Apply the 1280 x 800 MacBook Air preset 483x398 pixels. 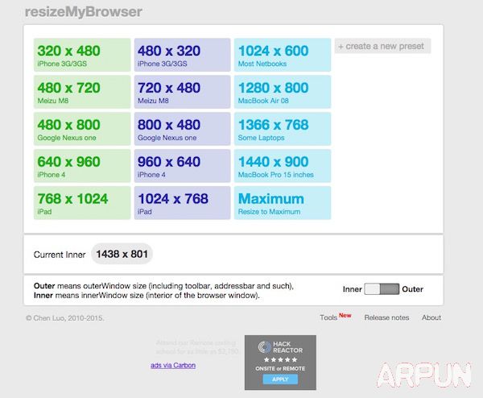pos(282,93)
